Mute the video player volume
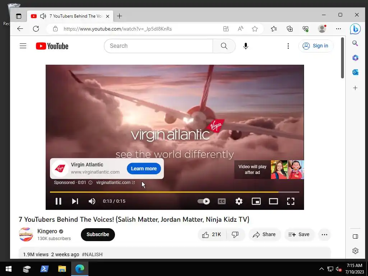This screenshot has width=368, height=276. 92,201
